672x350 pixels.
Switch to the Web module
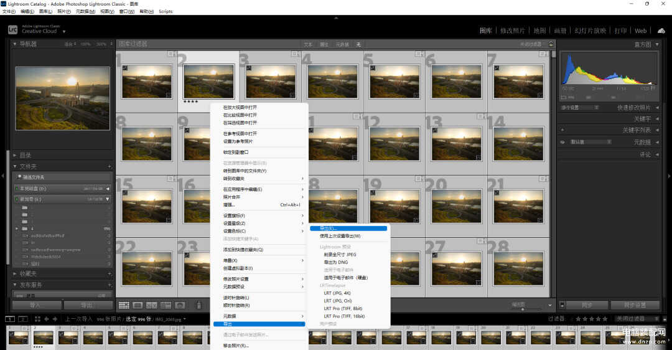640,31
